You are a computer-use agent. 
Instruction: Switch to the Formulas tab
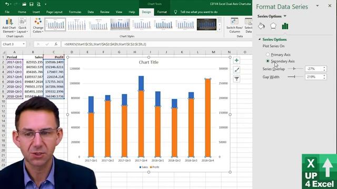pos(75,12)
